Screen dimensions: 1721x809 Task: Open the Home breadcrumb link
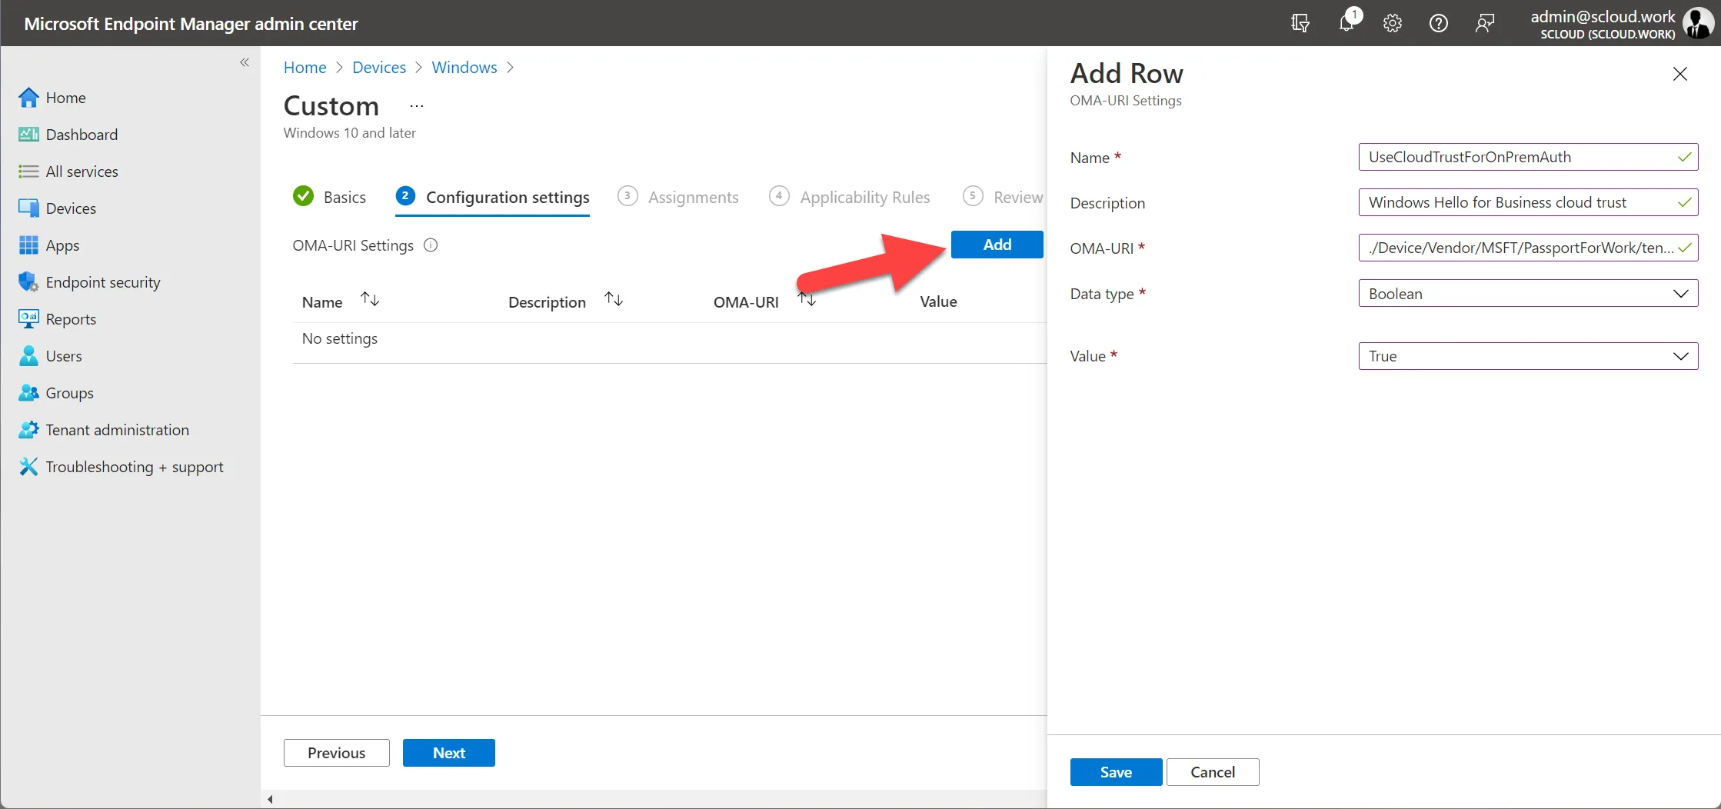[x=305, y=68]
